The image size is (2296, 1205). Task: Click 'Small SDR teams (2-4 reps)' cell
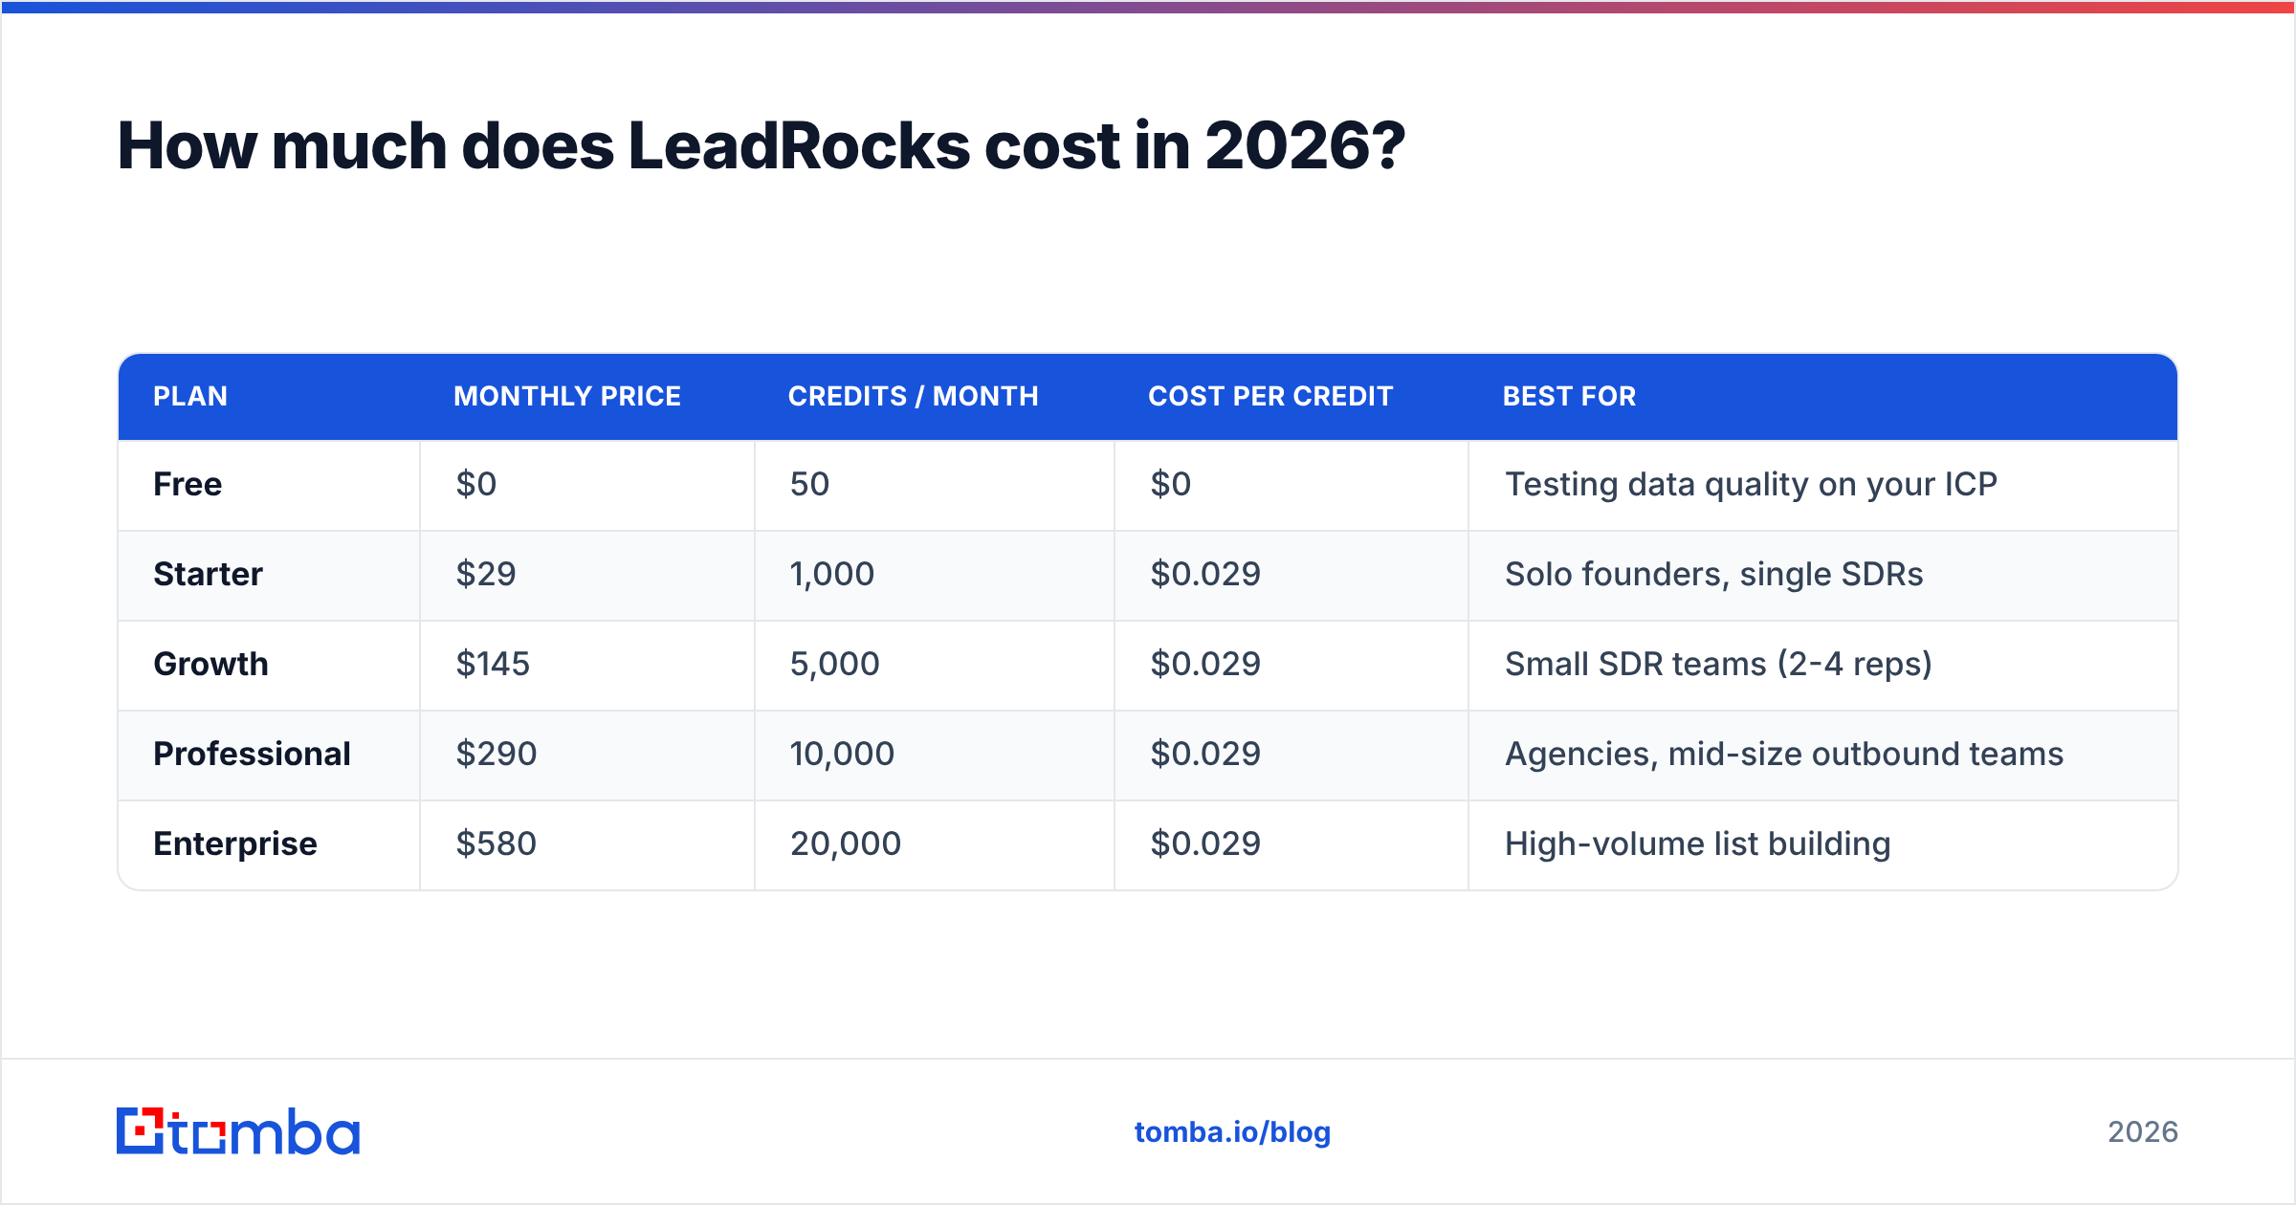(x=1823, y=665)
